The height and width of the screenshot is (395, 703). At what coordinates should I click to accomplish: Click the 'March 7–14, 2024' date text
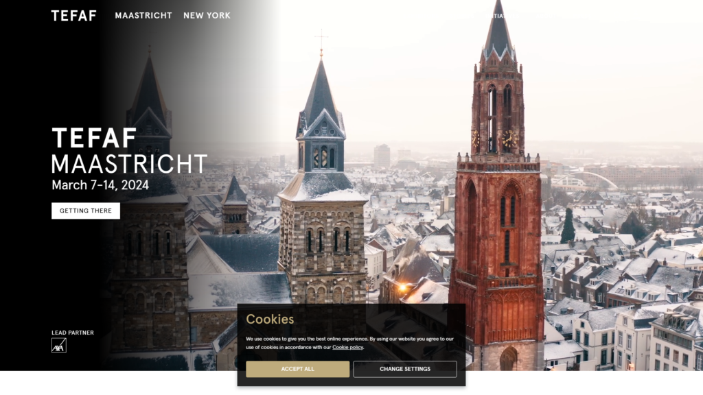(x=100, y=185)
